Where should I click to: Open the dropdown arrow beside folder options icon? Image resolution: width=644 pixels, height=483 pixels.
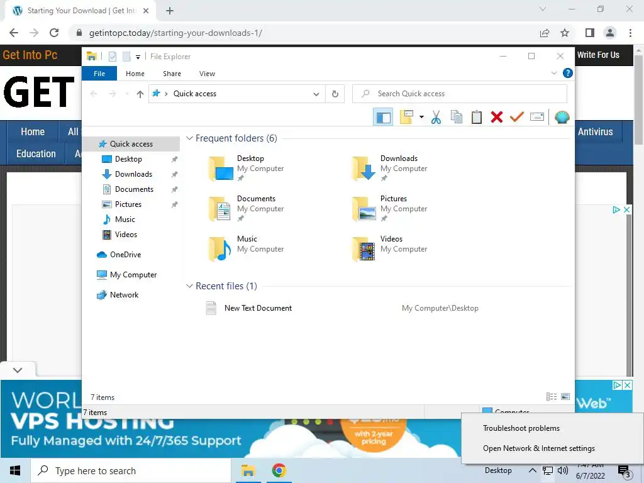[x=421, y=117]
